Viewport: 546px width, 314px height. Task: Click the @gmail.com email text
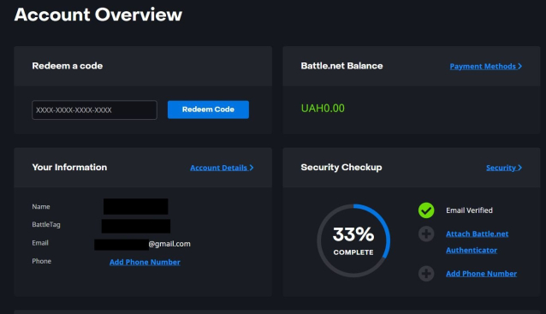point(169,244)
